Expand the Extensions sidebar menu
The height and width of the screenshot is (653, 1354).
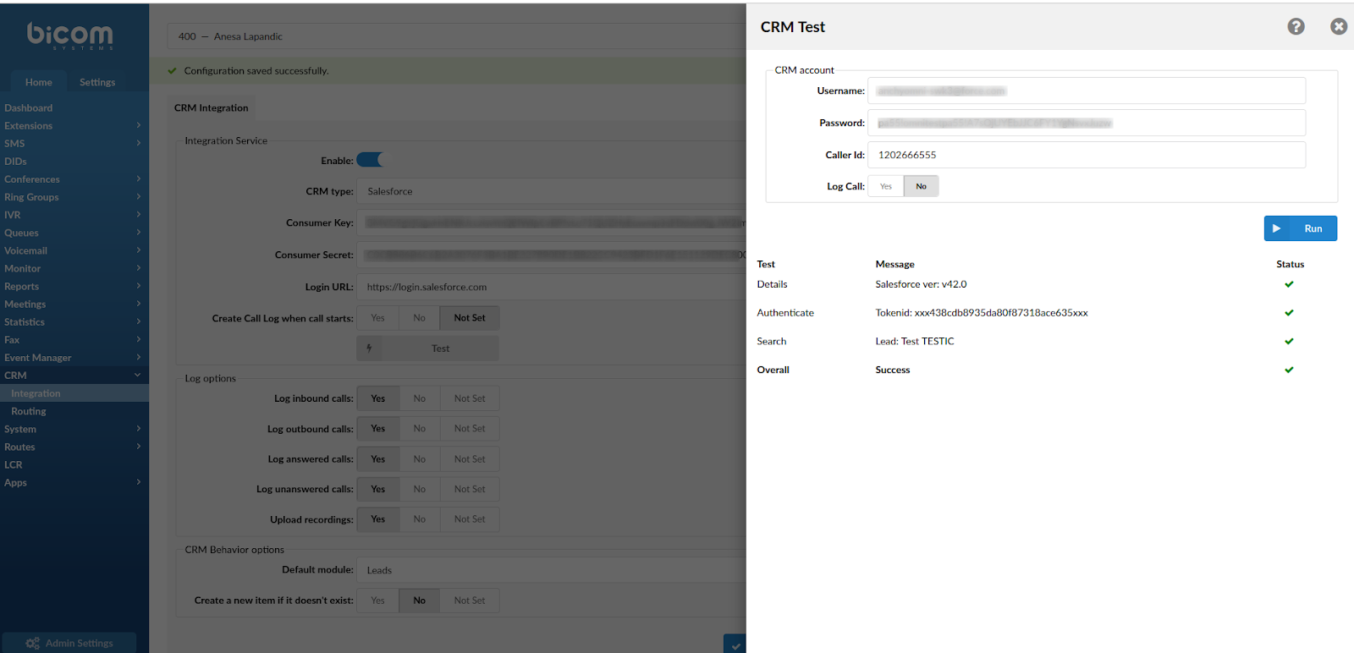(x=73, y=126)
